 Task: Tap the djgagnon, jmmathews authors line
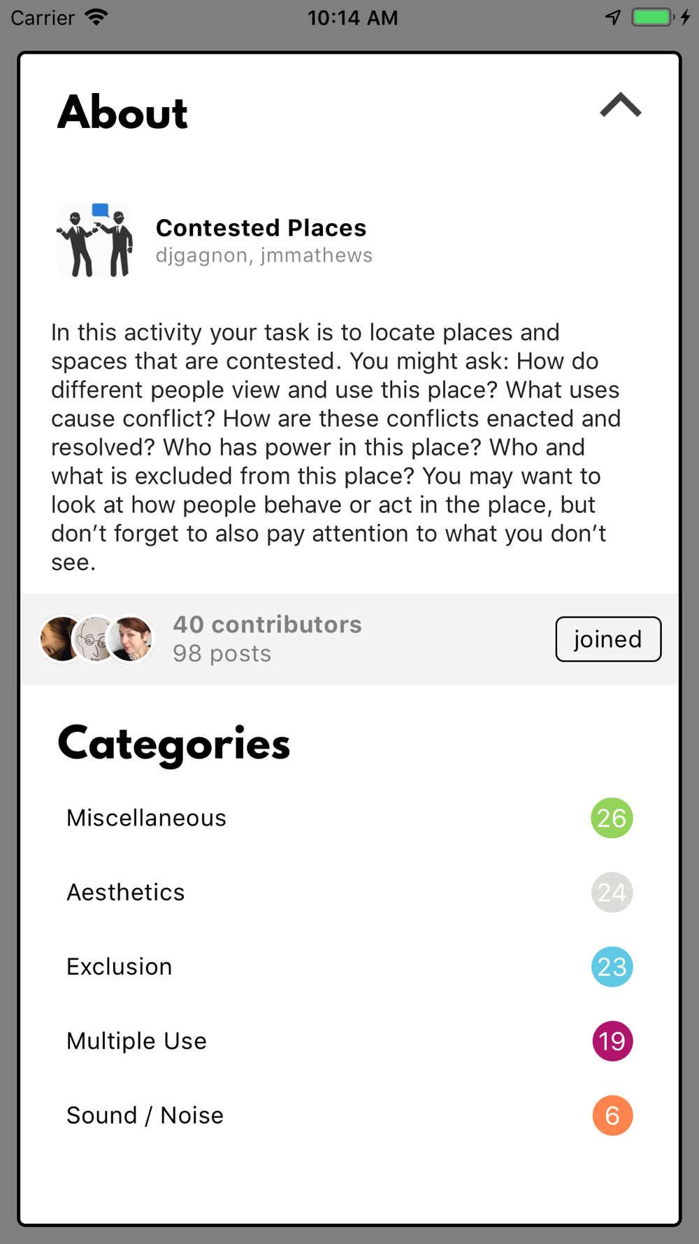pyautogui.click(x=264, y=255)
